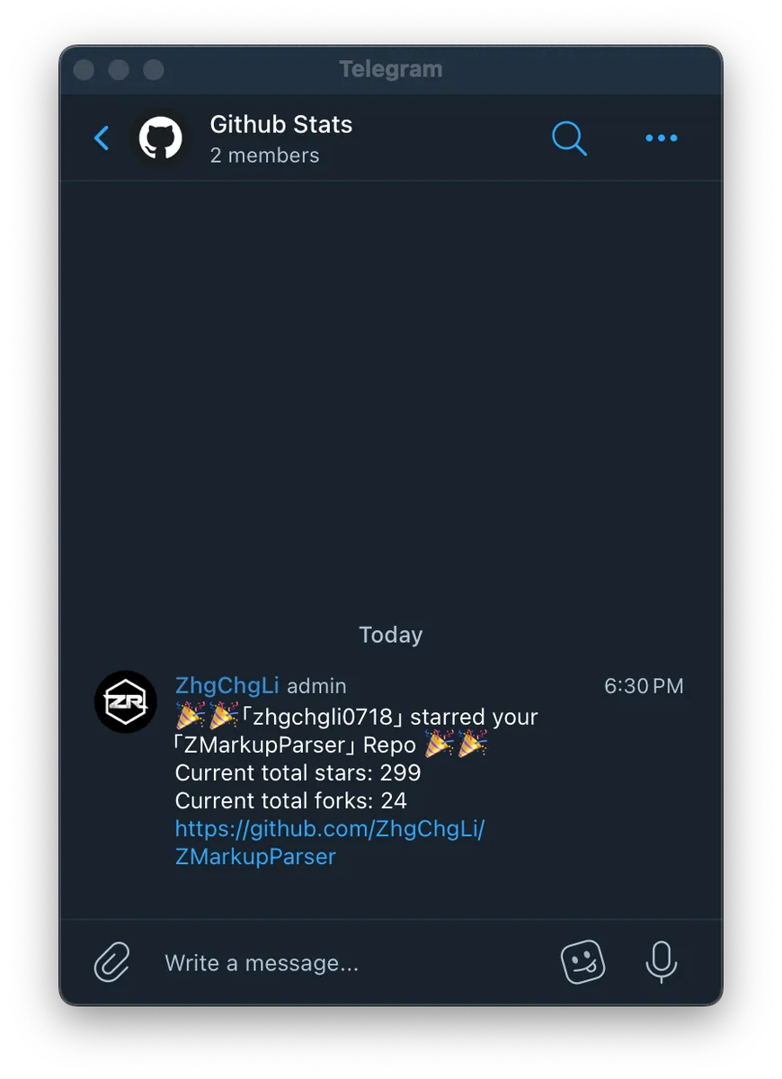Viewport: 782px width, 1079px height.
Task: Click the Github Stats chat title
Action: (x=281, y=124)
